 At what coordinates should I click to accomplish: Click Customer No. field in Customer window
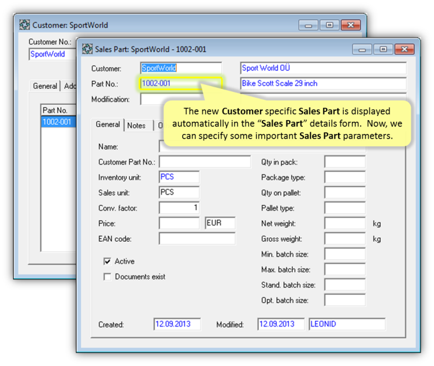(x=53, y=54)
